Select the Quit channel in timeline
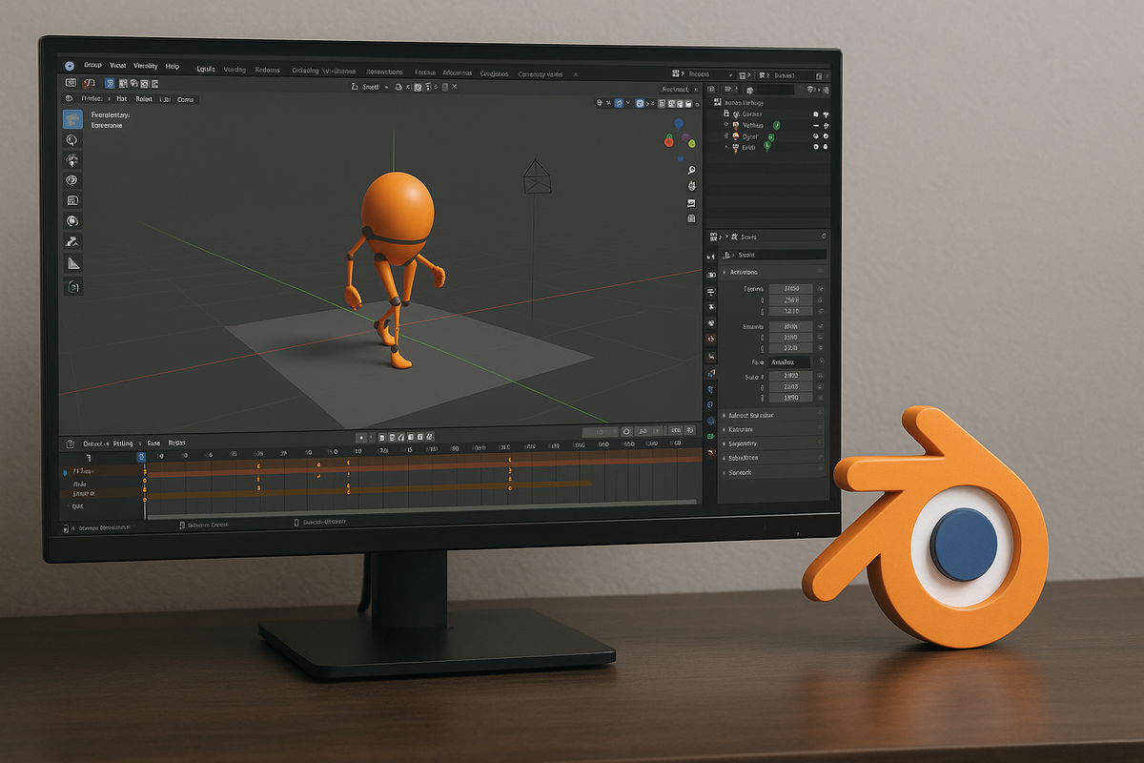This screenshot has height=763, width=1144. point(78,506)
